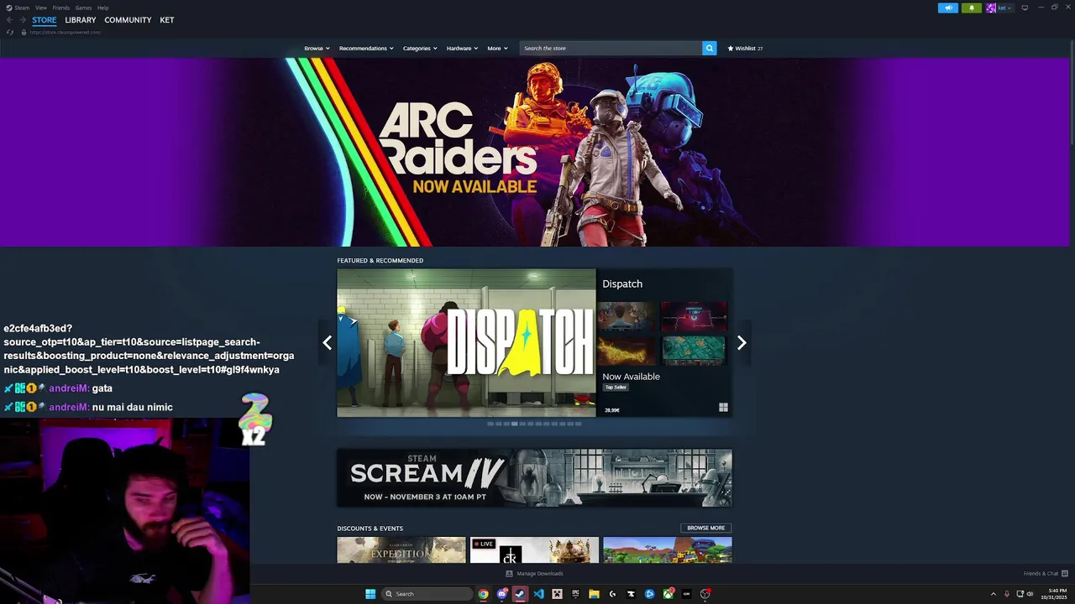Open the Xbox app from taskbar
The image size is (1075, 604).
click(x=668, y=594)
